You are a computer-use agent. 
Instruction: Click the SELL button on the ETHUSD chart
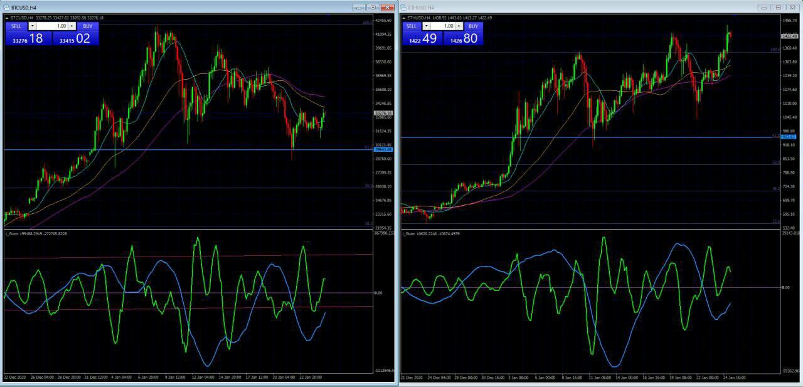412,26
